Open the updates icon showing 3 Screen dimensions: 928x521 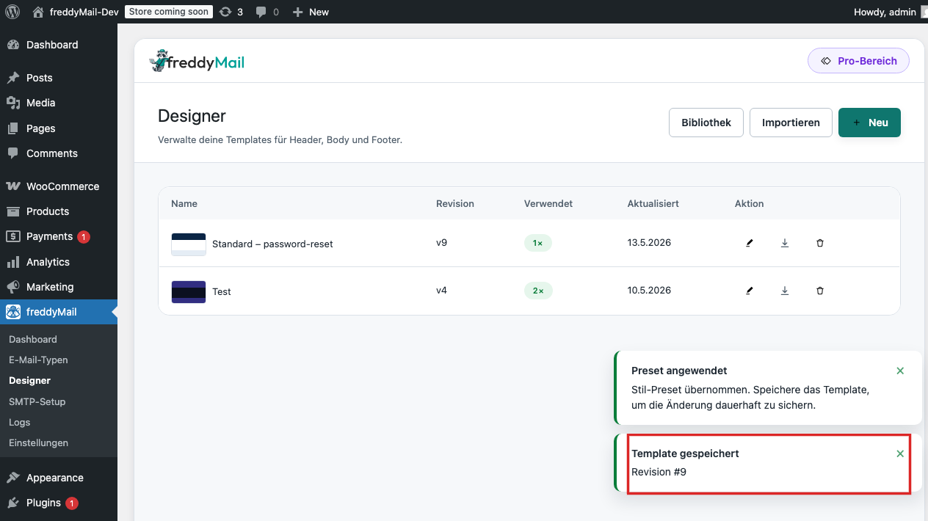point(231,12)
